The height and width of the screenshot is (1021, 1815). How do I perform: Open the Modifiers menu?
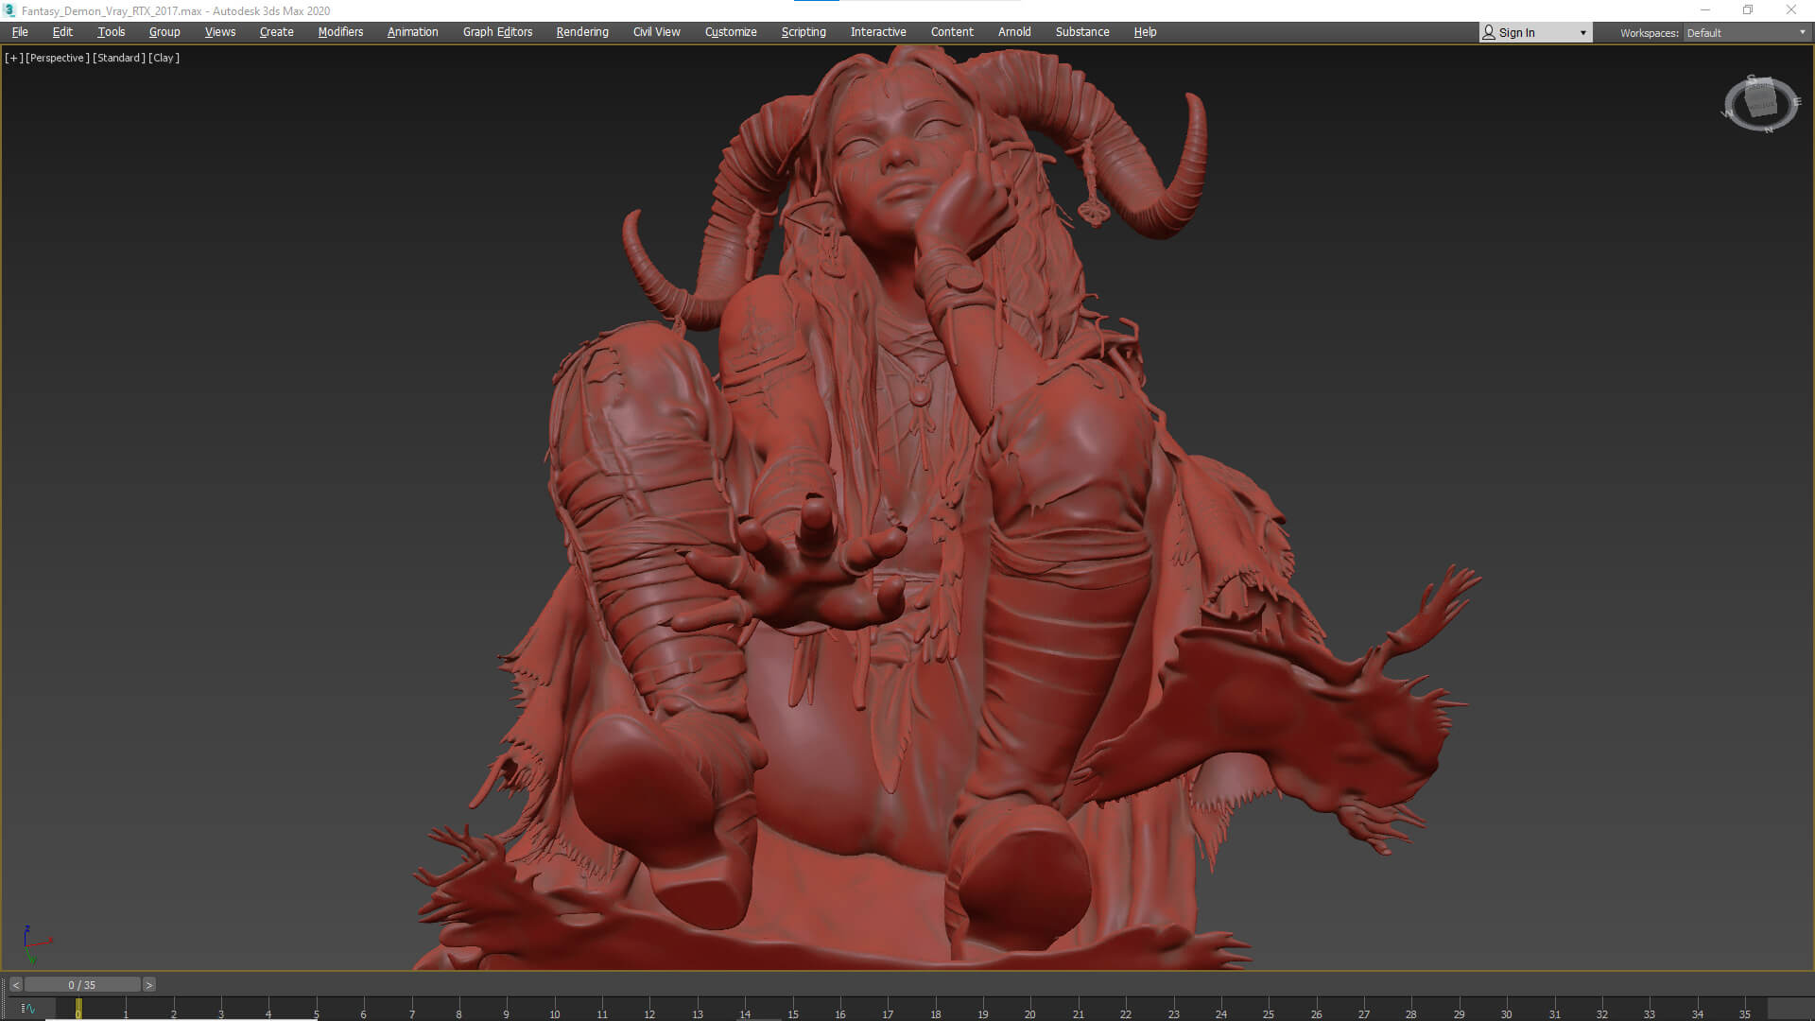coord(340,32)
